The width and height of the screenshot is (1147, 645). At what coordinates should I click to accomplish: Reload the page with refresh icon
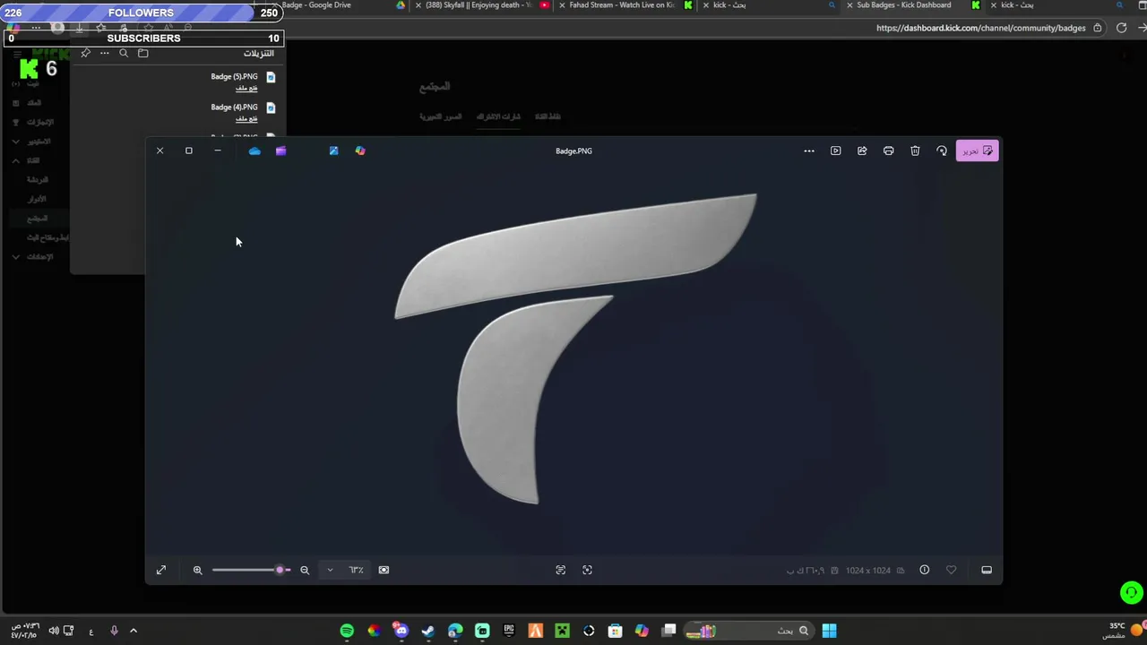(1121, 28)
